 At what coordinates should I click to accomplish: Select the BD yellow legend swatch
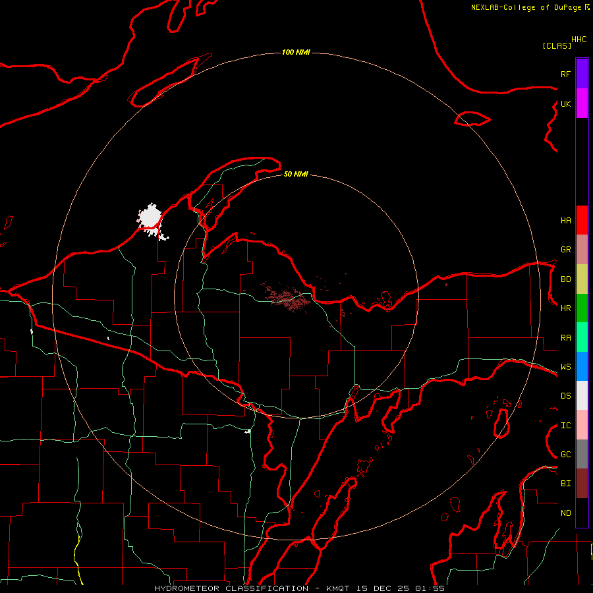coord(582,279)
